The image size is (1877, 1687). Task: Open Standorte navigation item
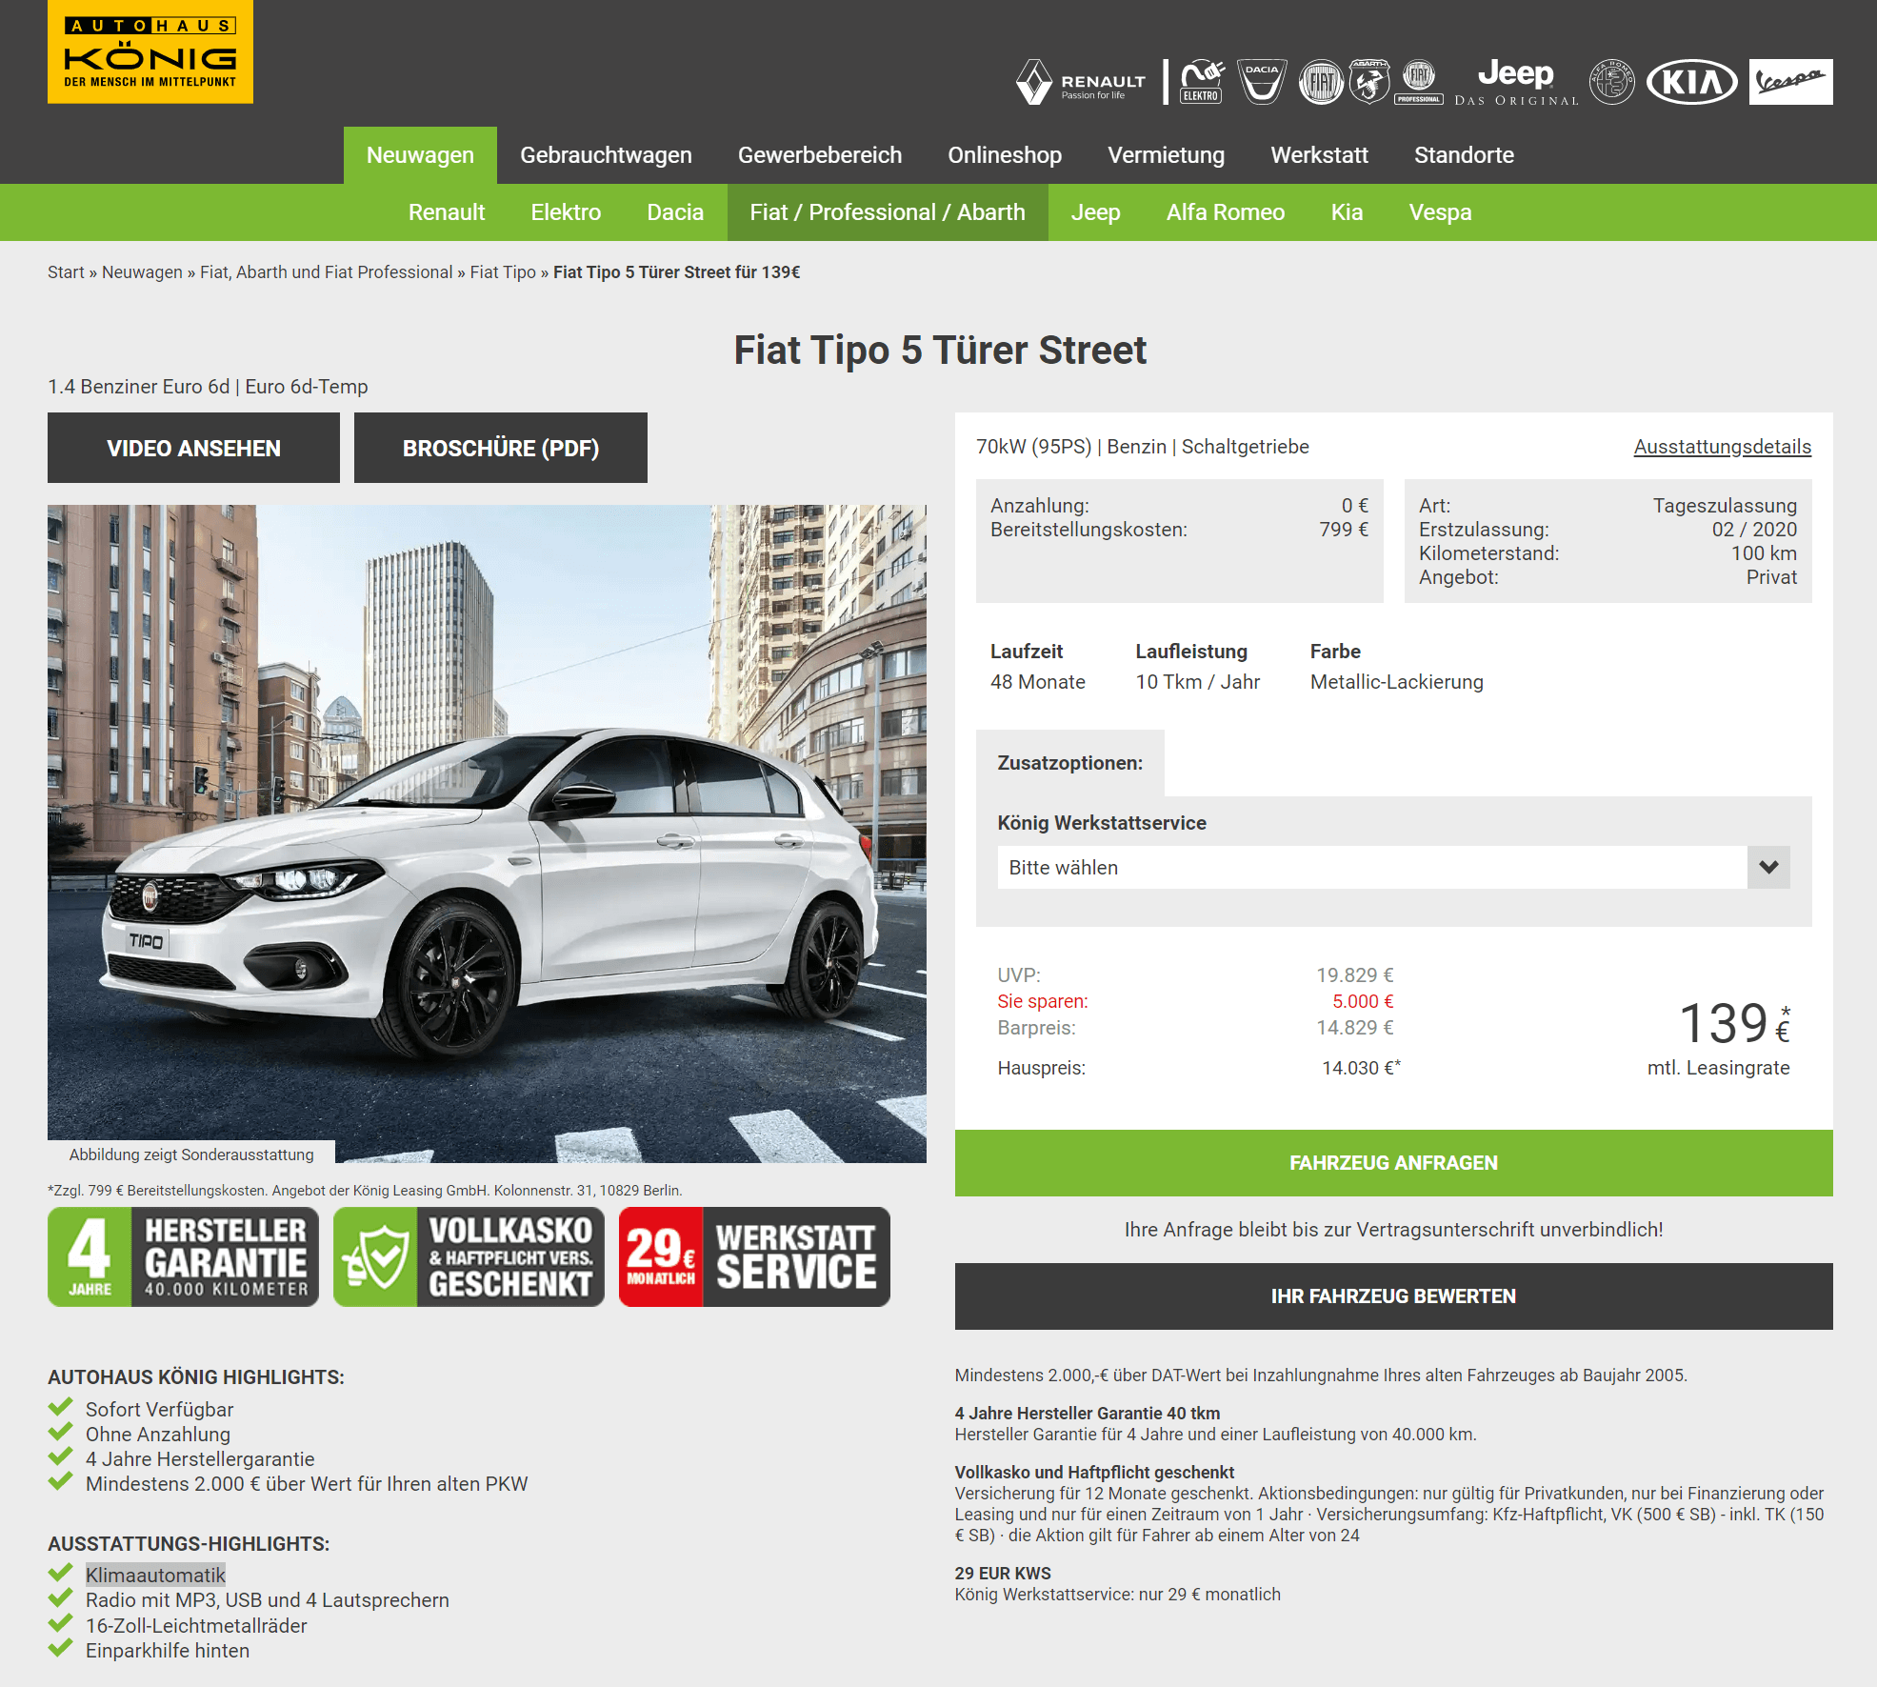tap(1464, 155)
